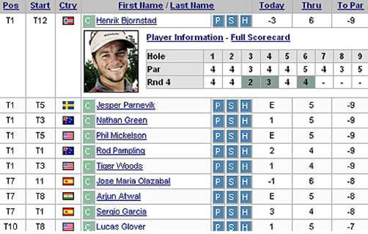Click the S icon for Rod Pampling
The image size is (368, 234).
231,151
